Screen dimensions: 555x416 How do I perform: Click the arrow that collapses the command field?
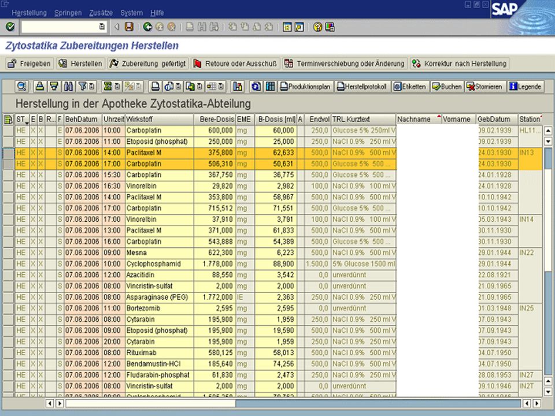click(x=117, y=27)
